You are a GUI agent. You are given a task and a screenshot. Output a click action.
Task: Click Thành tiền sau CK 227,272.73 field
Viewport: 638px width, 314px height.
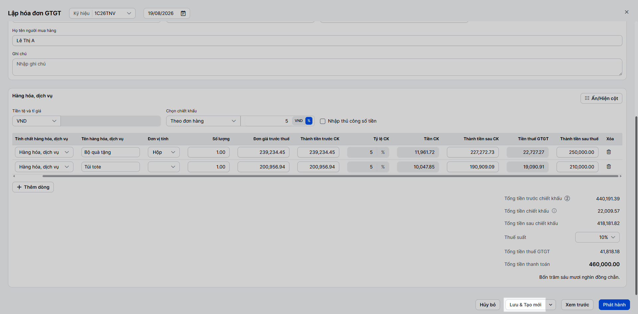click(x=473, y=152)
